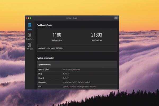Screen dimensions: 159x106
Task: Select the Geekbench Score heading
Action: pyautogui.click(x=45, y=25)
